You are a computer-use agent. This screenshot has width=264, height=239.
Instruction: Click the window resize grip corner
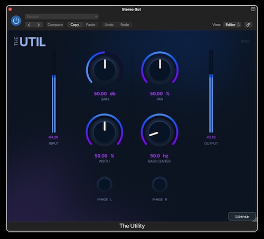pos(254,219)
